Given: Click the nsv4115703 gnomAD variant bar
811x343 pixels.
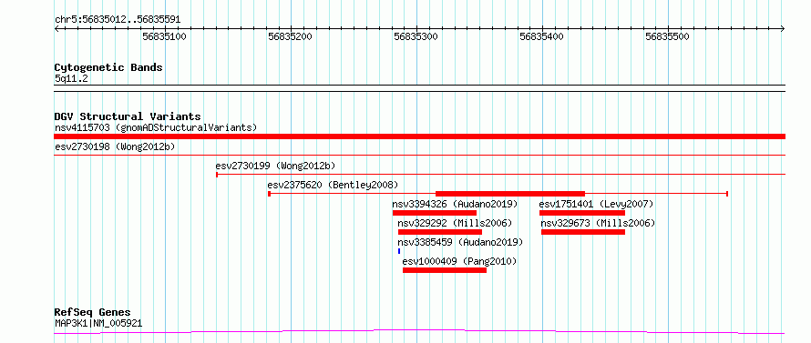Looking at the screenshot, I should [419, 136].
